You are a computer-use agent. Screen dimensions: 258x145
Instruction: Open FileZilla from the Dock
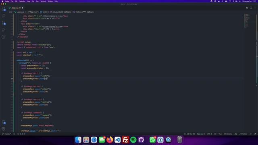point(125,140)
